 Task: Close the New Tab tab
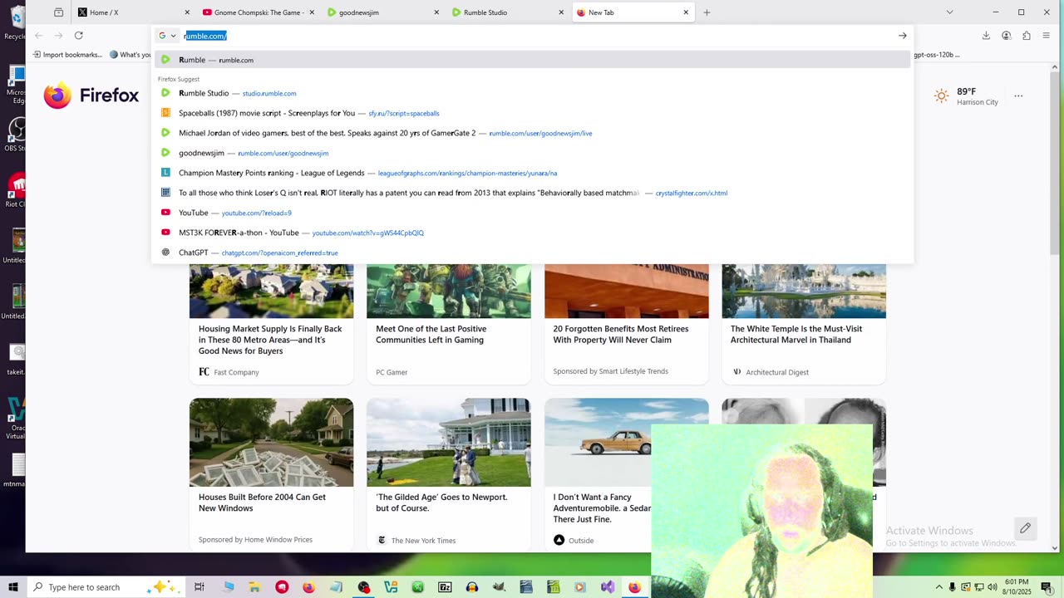click(x=686, y=12)
